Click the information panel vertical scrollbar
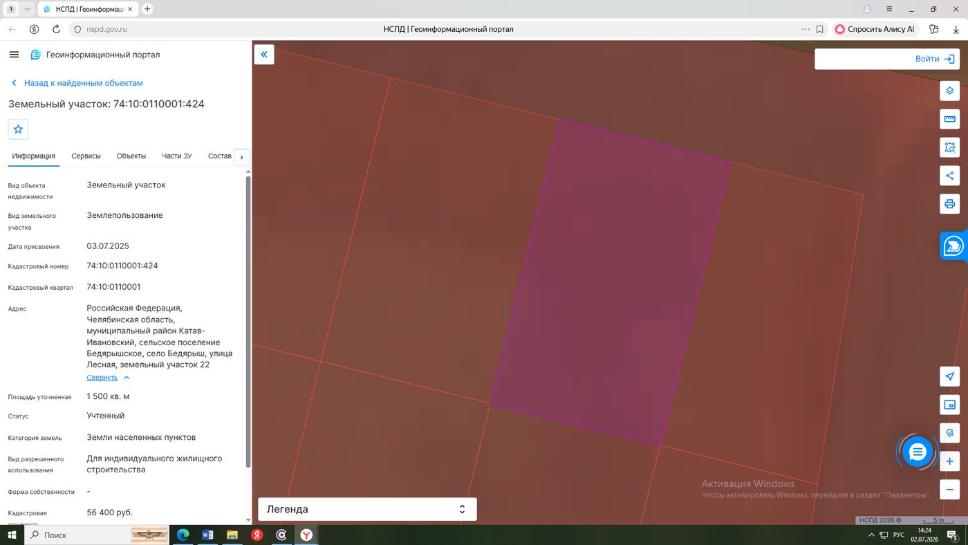968x545 pixels. tap(248, 323)
